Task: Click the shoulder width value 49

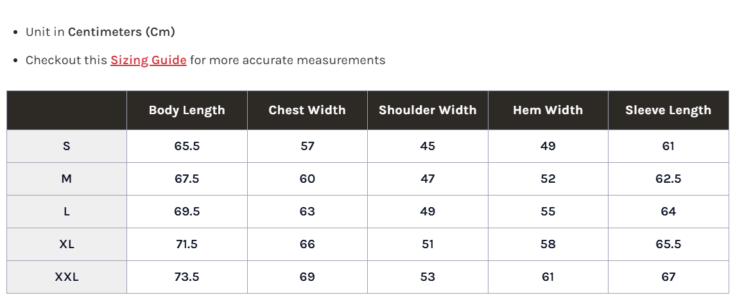Action: [x=428, y=212]
